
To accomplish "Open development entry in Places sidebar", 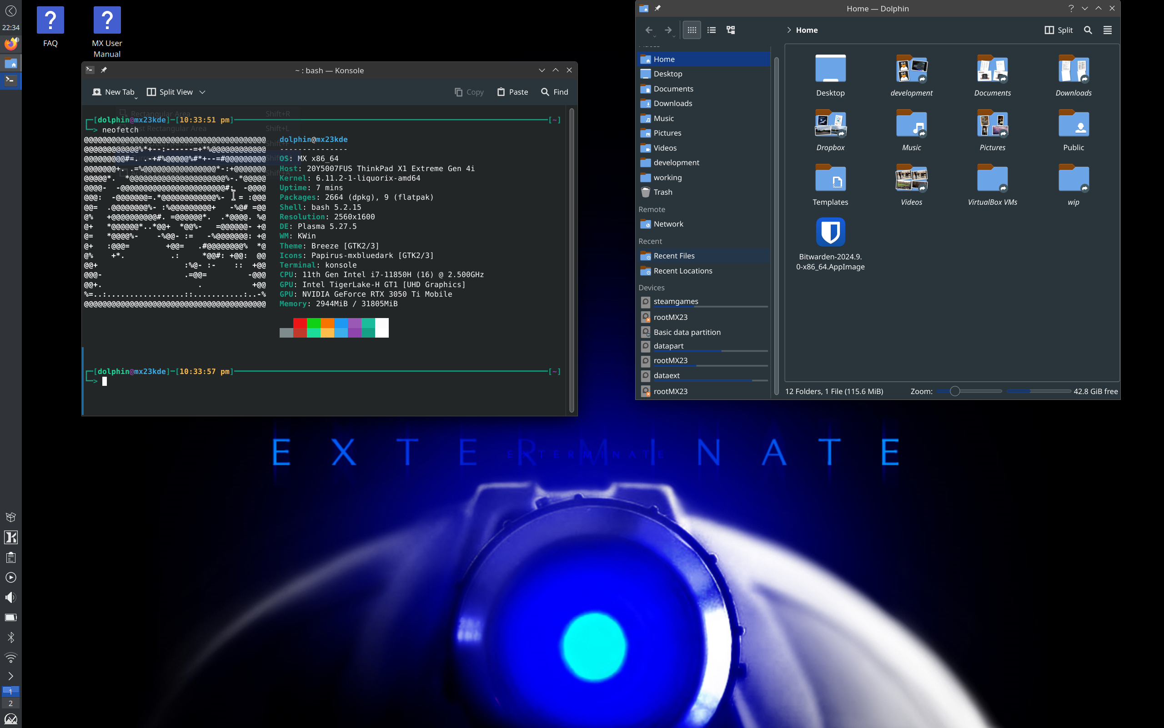I will tap(704, 163).
